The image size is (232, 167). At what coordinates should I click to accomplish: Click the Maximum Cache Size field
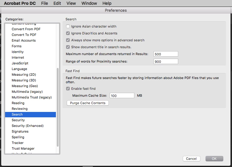pyautogui.click(x=122, y=95)
